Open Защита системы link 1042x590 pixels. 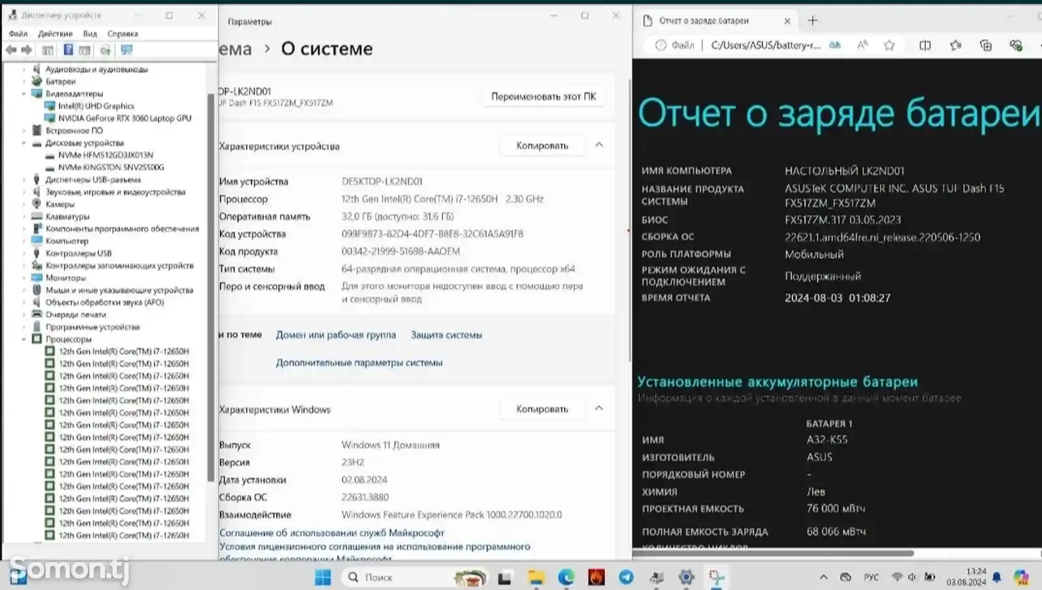[x=446, y=335]
